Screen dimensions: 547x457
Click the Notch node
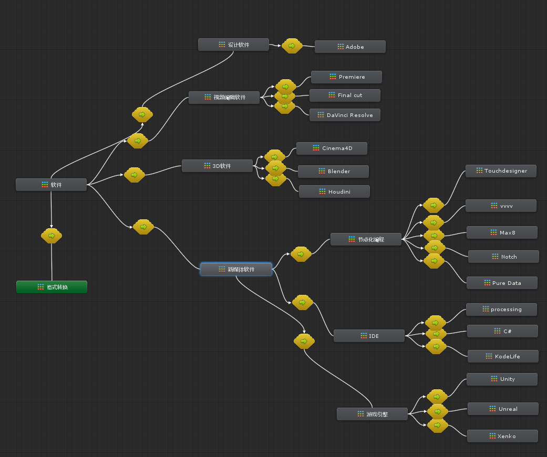point(503,257)
